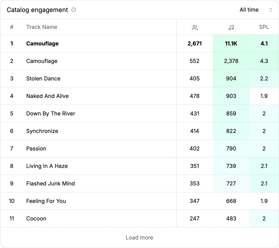This screenshot has height=248, width=279.
Task: Click the Track Name column header
Action: (42, 27)
